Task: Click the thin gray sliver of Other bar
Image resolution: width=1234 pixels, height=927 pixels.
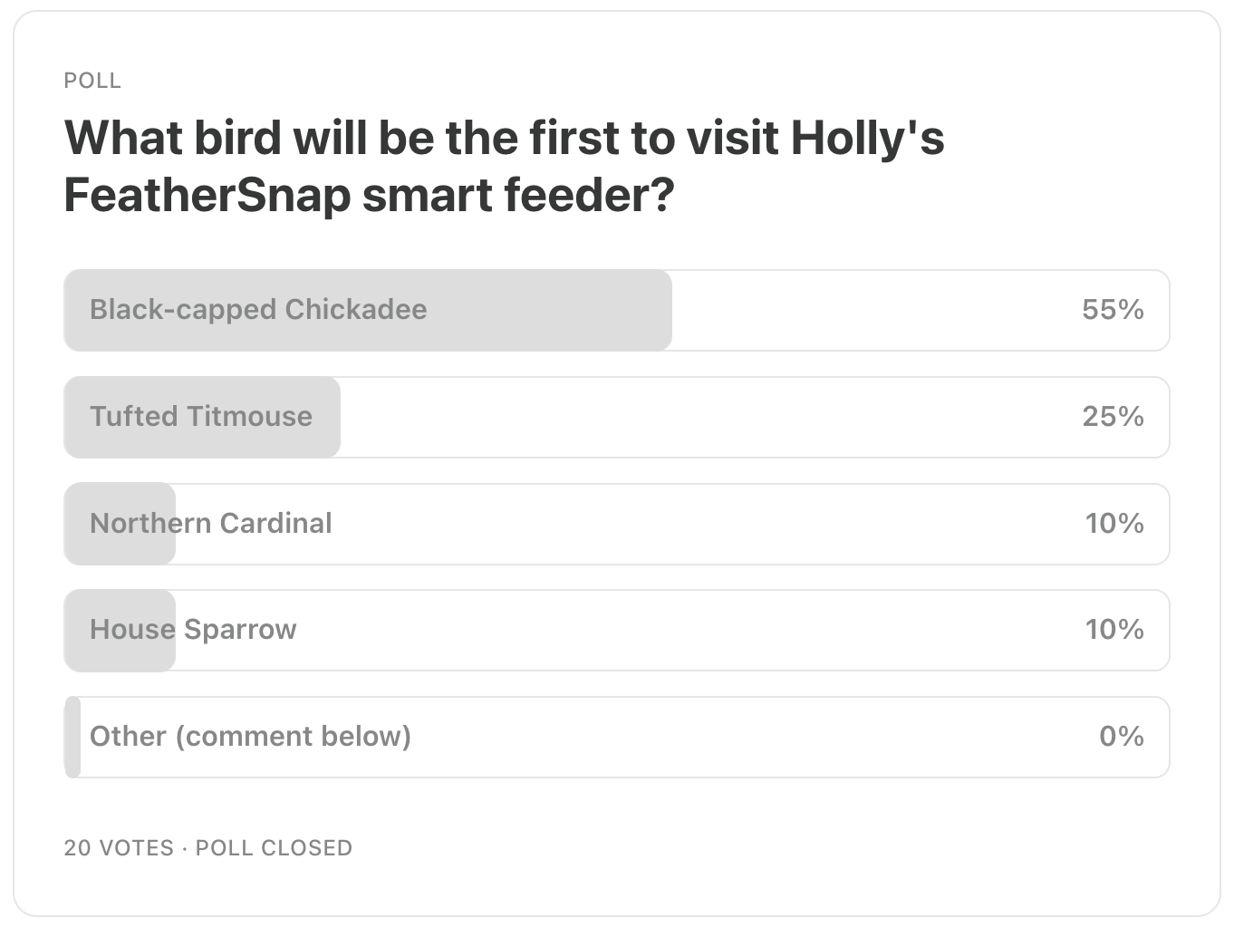Action: (72, 737)
